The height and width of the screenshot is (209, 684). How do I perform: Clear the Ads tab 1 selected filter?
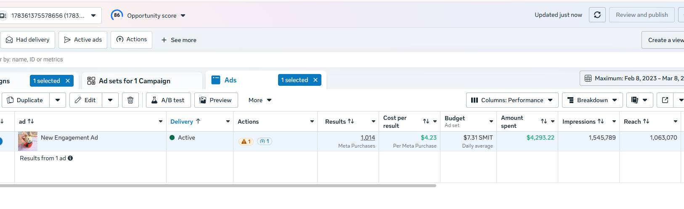315,80
